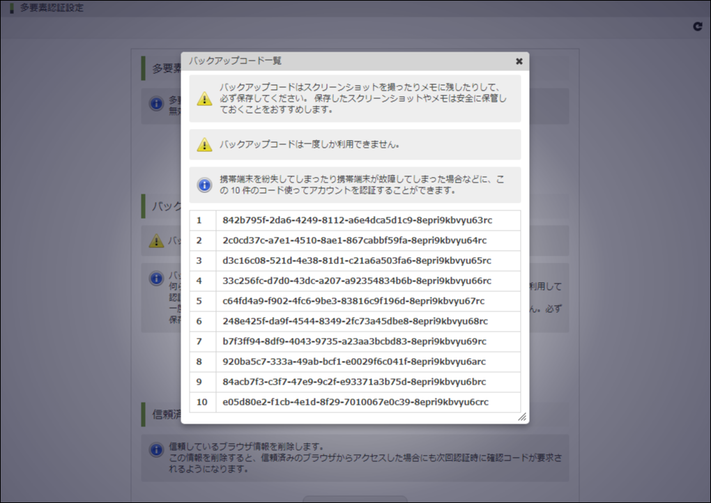Select backup code 2c0cd37c ending 64rc

click(355, 240)
